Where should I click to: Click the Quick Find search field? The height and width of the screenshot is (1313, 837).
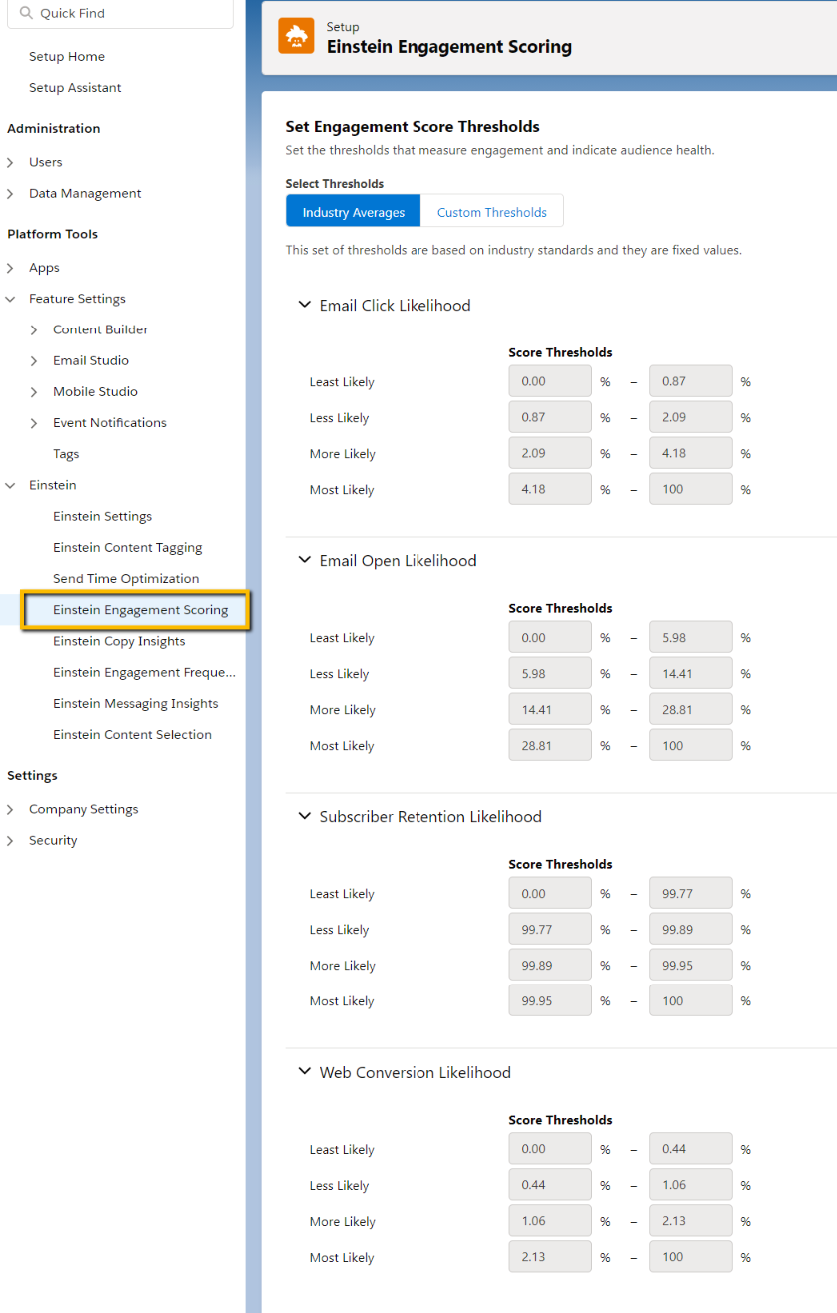119,13
